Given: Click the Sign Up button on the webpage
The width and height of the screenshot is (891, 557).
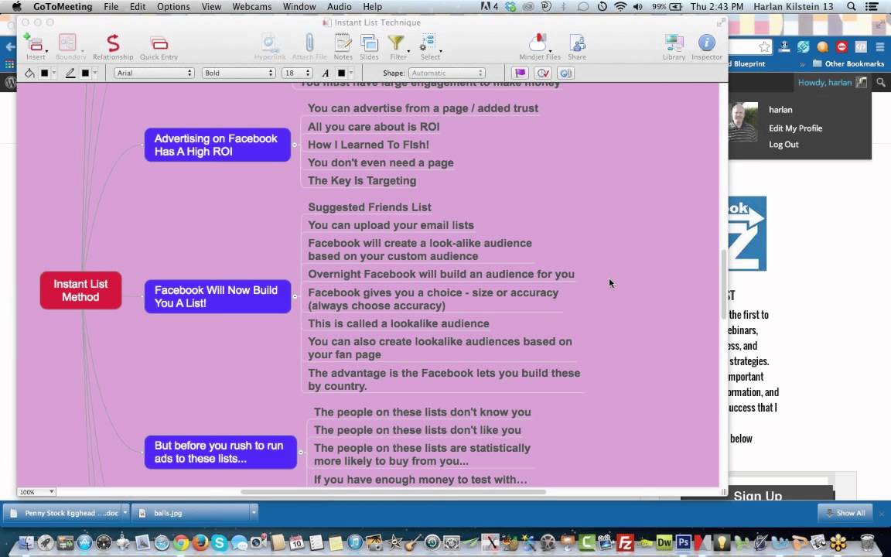Looking at the screenshot, I should tap(757, 494).
